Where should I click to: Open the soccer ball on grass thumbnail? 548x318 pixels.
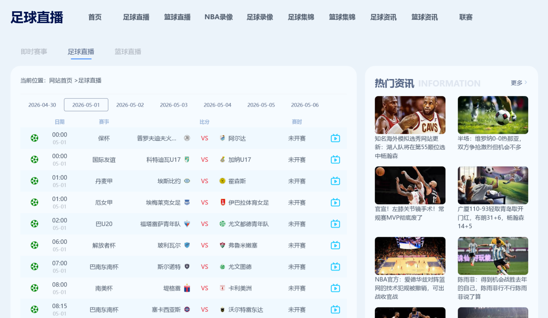493,115
